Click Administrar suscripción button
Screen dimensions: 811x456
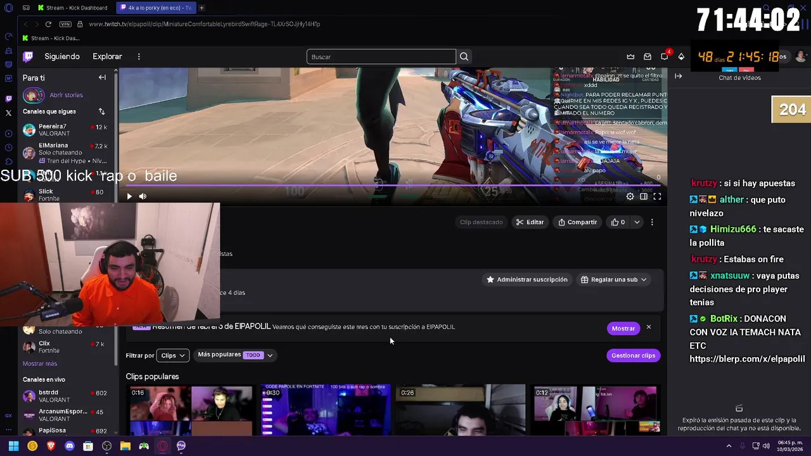pos(527,279)
